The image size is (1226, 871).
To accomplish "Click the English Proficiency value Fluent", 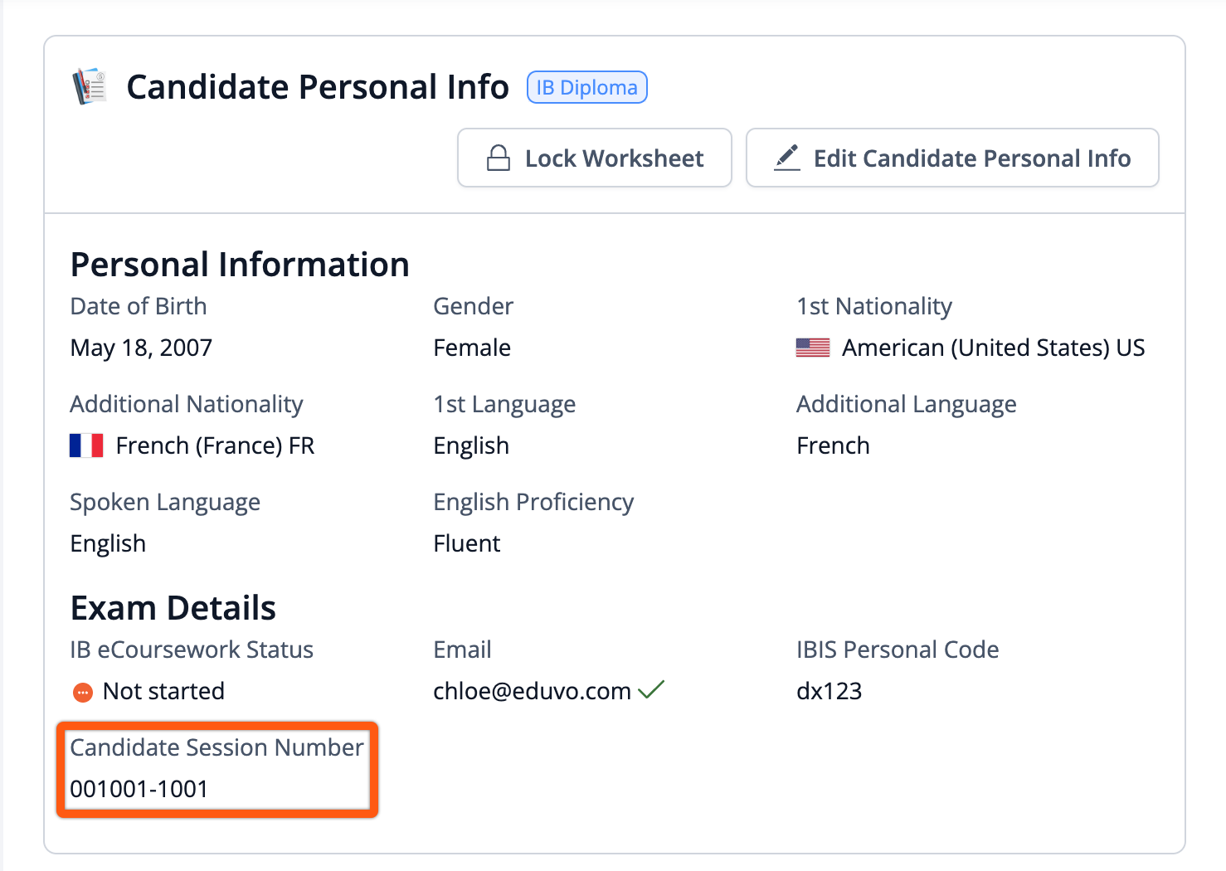I will tap(467, 543).
